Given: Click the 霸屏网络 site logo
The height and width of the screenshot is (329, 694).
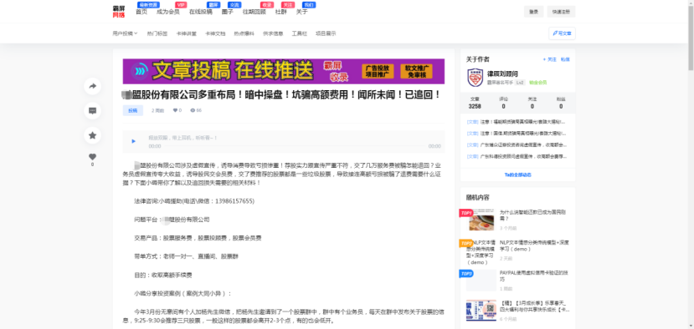Looking at the screenshot, I should pyautogui.click(x=119, y=12).
